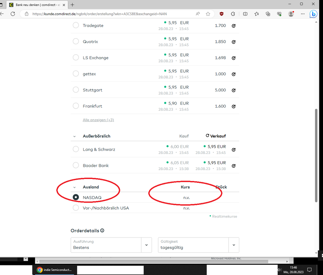Refresh the Quotrix quote
Screen dimensions: 323x275
click(x=233, y=42)
